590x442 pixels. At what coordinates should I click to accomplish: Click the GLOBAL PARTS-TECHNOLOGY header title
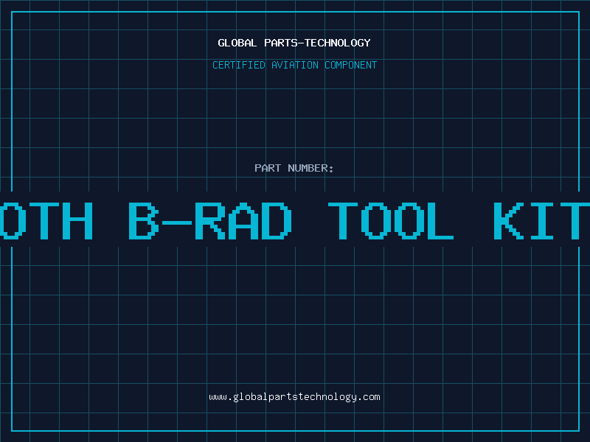click(x=294, y=43)
